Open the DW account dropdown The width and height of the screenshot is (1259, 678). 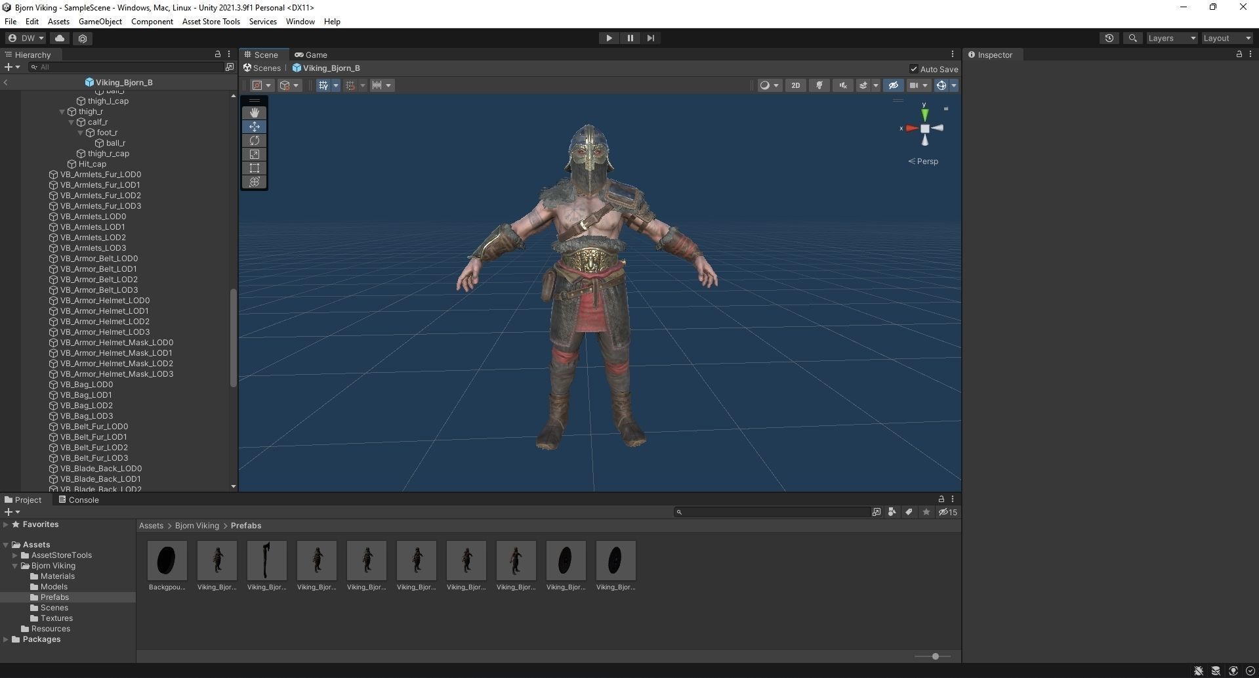point(26,38)
